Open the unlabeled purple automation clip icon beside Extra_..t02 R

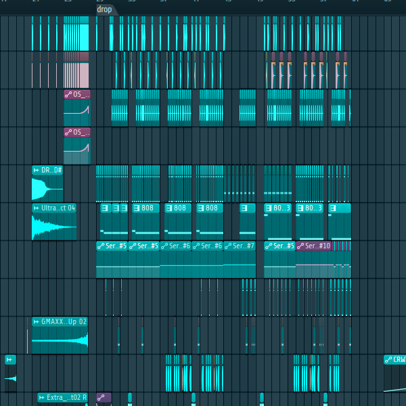pos(101,397)
